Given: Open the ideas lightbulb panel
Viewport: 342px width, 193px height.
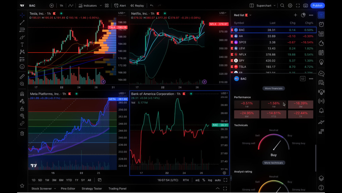Looking at the screenshot, I should click(321, 62).
